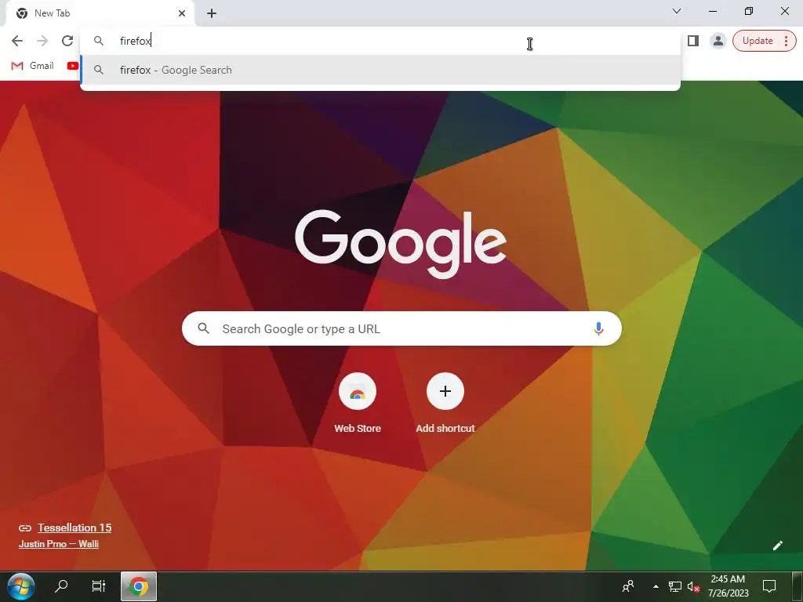Choose the firefox - Google Search suggestion

[x=380, y=70]
